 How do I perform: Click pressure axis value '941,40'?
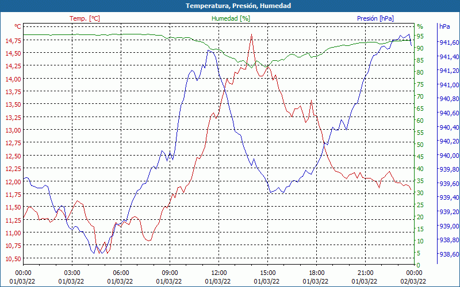coord(450,56)
